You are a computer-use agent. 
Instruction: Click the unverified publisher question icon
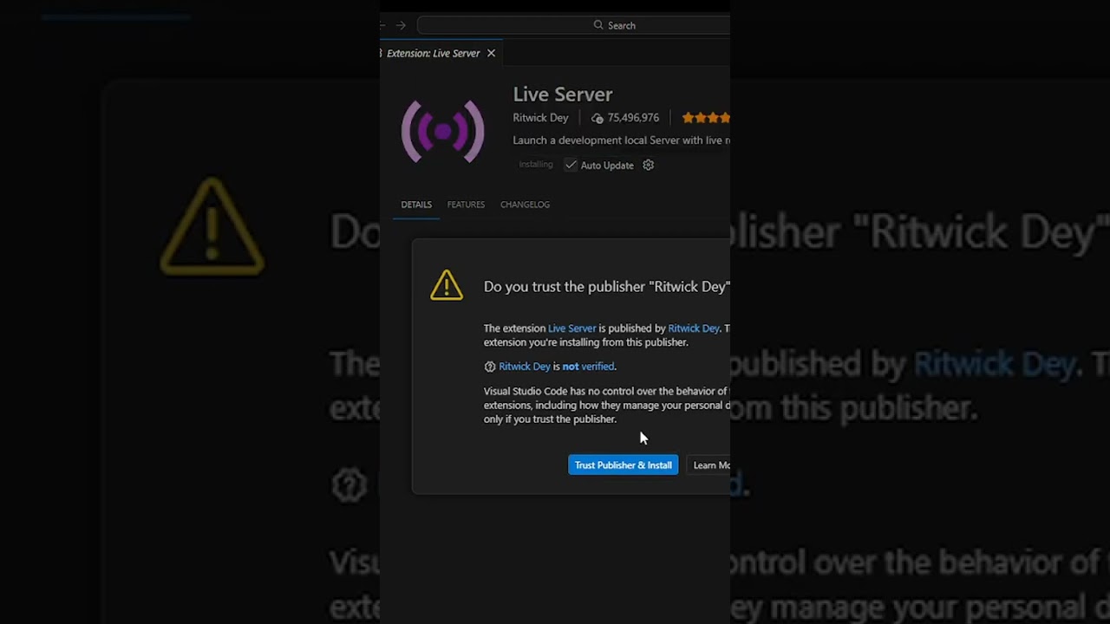[x=490, y=367]
